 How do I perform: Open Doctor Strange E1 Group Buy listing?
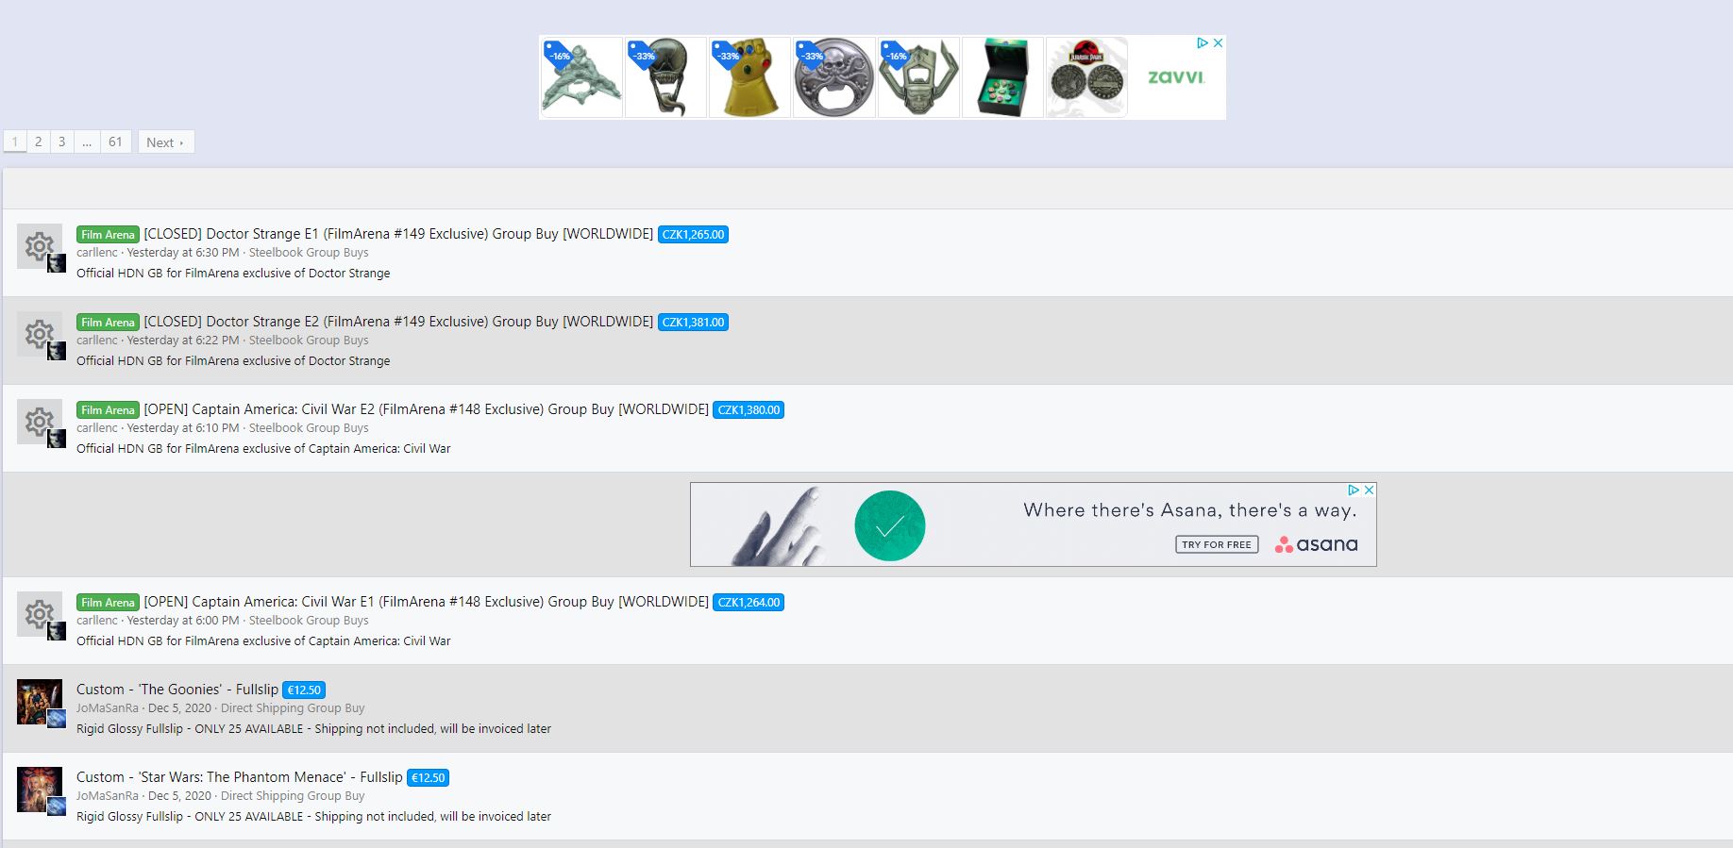(x=398, y=234)
